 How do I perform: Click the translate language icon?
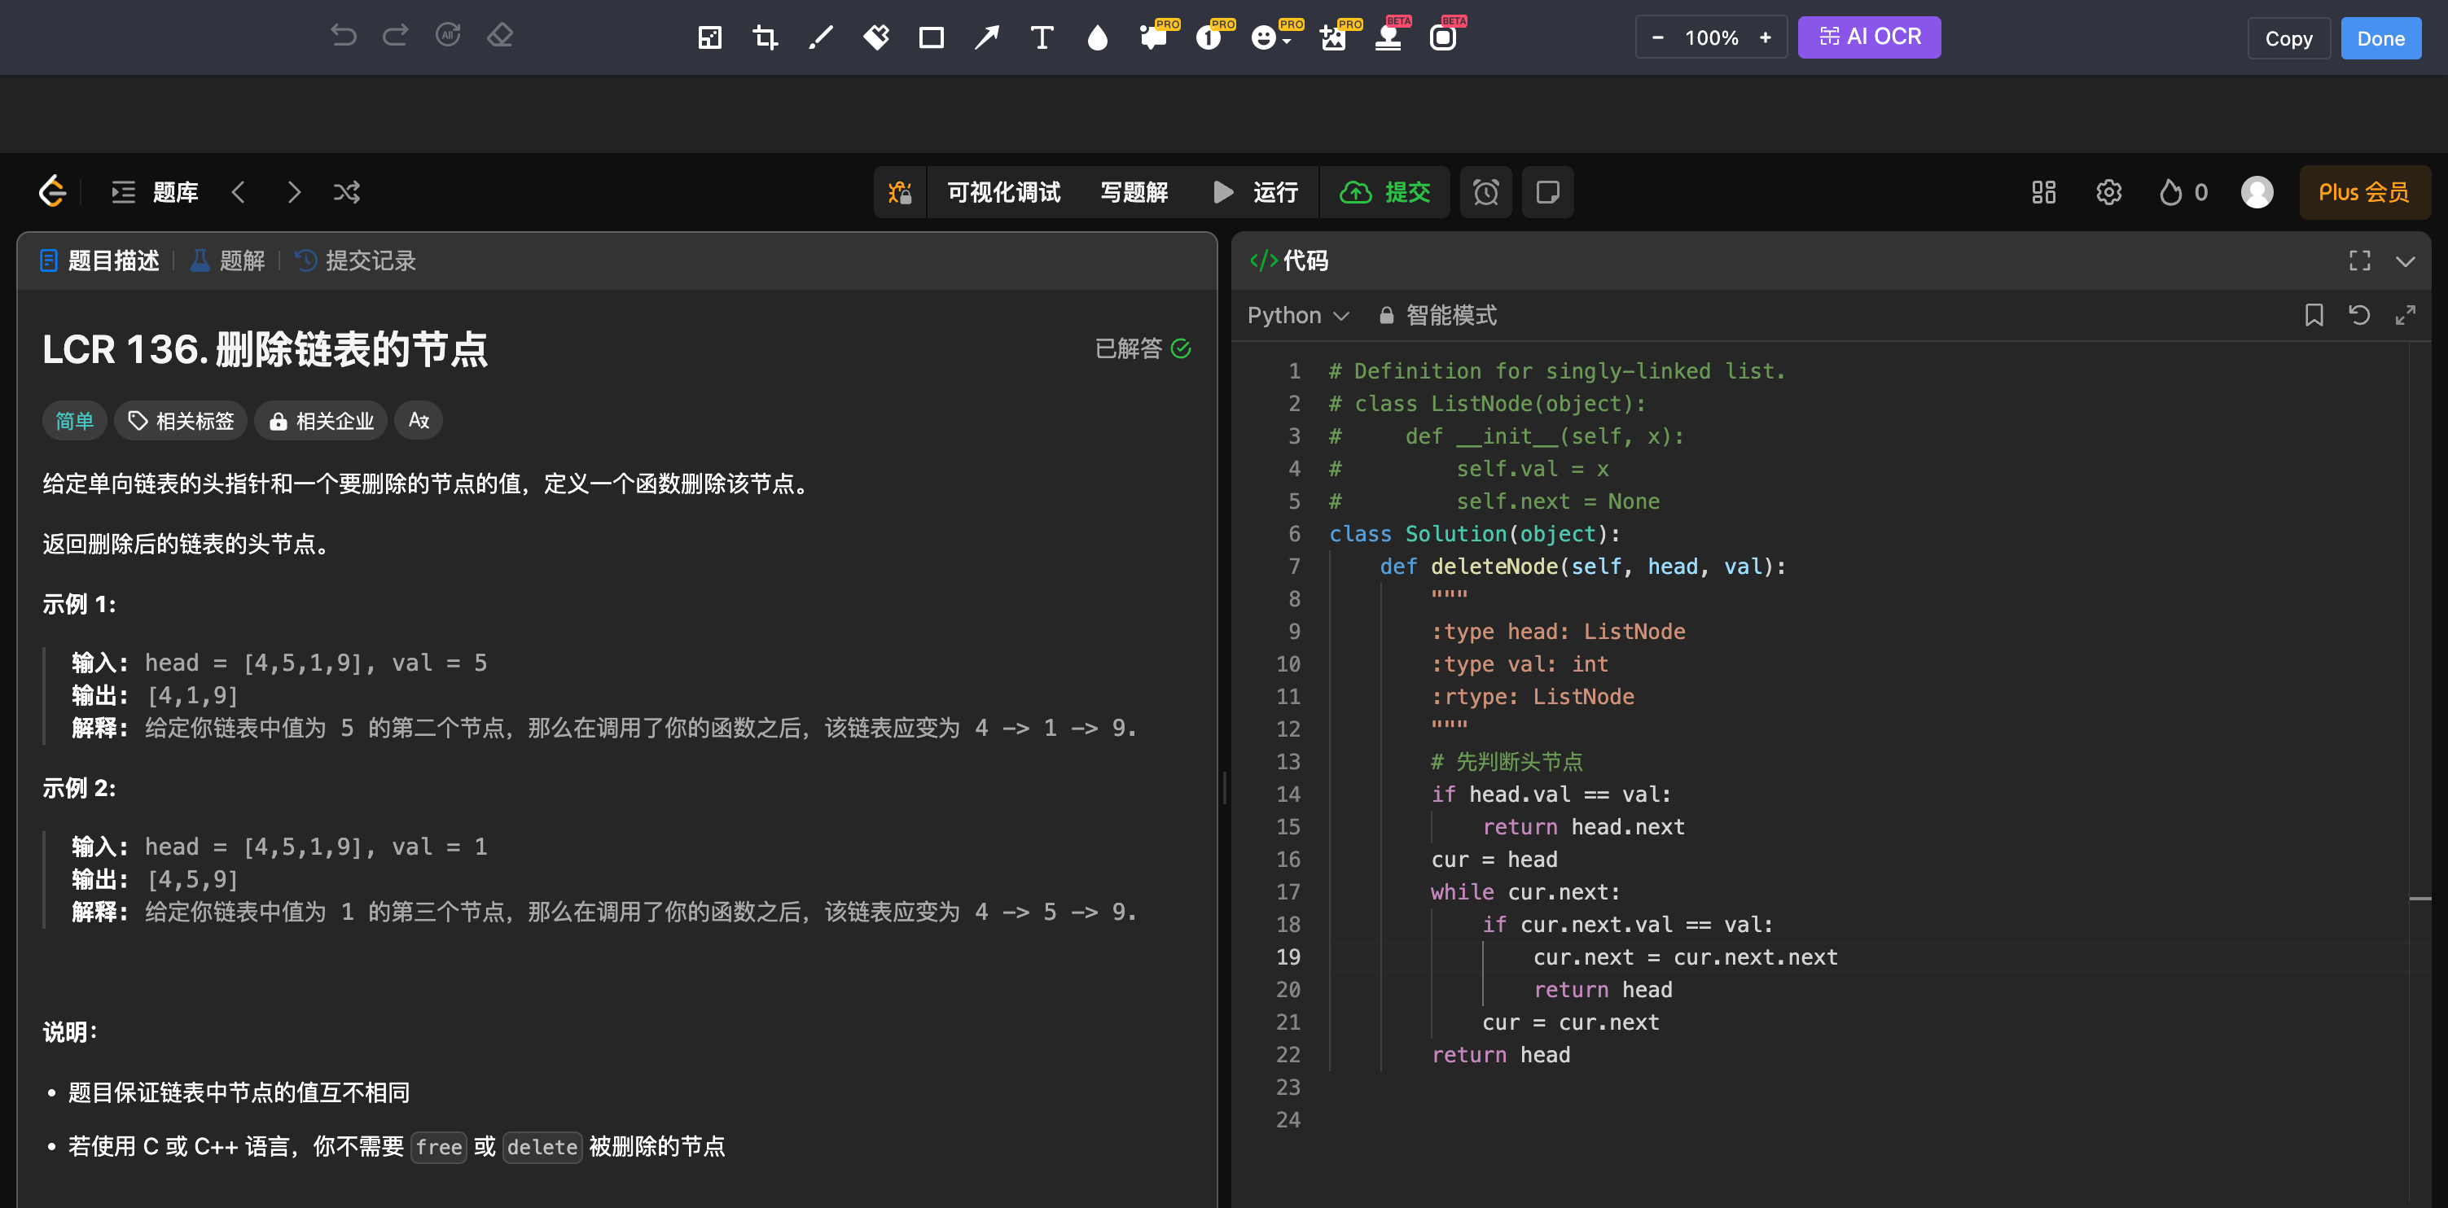418,421
